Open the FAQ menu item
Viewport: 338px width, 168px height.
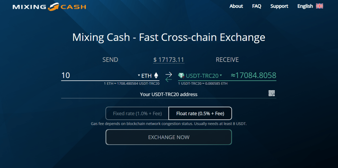click(x=257, y=6)
